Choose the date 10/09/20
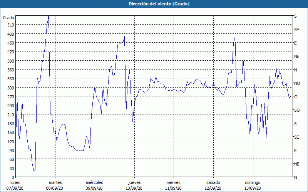Screen dimensions: 308x192 click(134, 188)
